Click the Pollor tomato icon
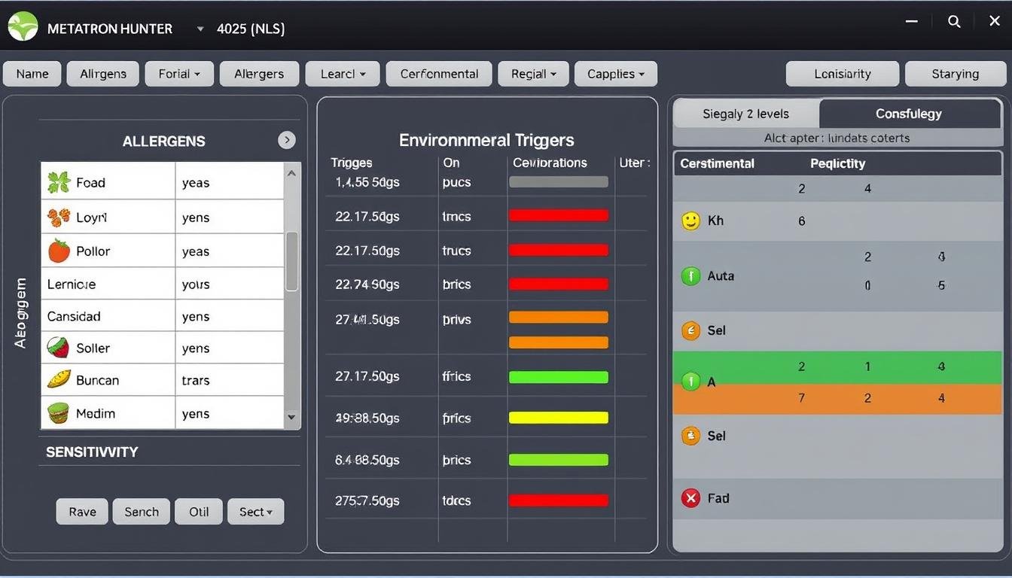The width and height of the screenshot is (1012, 578). click(x=59, y=251)
